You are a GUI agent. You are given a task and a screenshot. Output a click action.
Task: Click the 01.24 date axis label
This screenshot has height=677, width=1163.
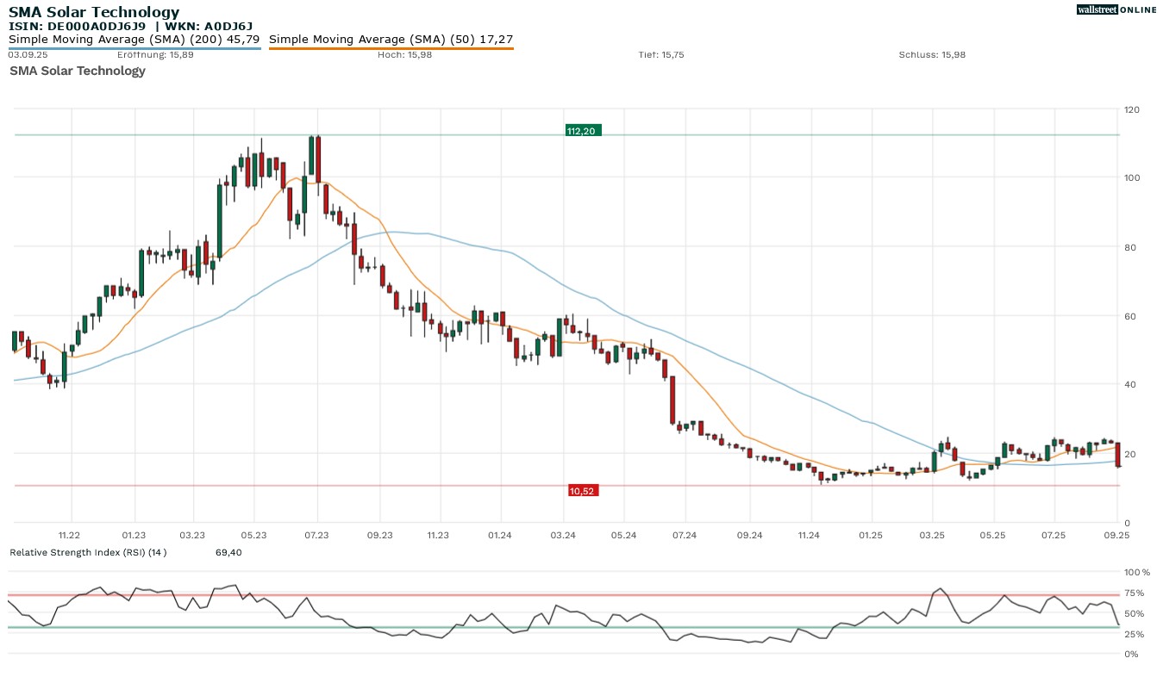[500, 536]
